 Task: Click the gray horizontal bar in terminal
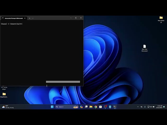coord(63,82)
